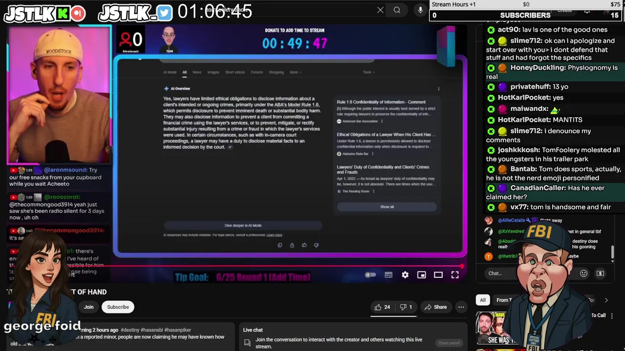Image resolution: width=625 pixels, height=351 pixels.
Task: Open American Bar Association source options
Action: (382, 121)
